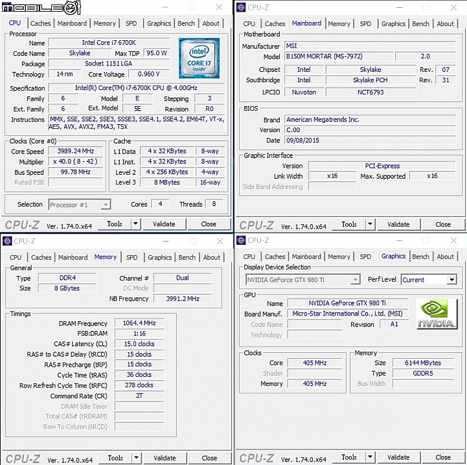Open Tools dropdown arrow in Memory window
The image size is (467, 465).
(x=136, y=458)
